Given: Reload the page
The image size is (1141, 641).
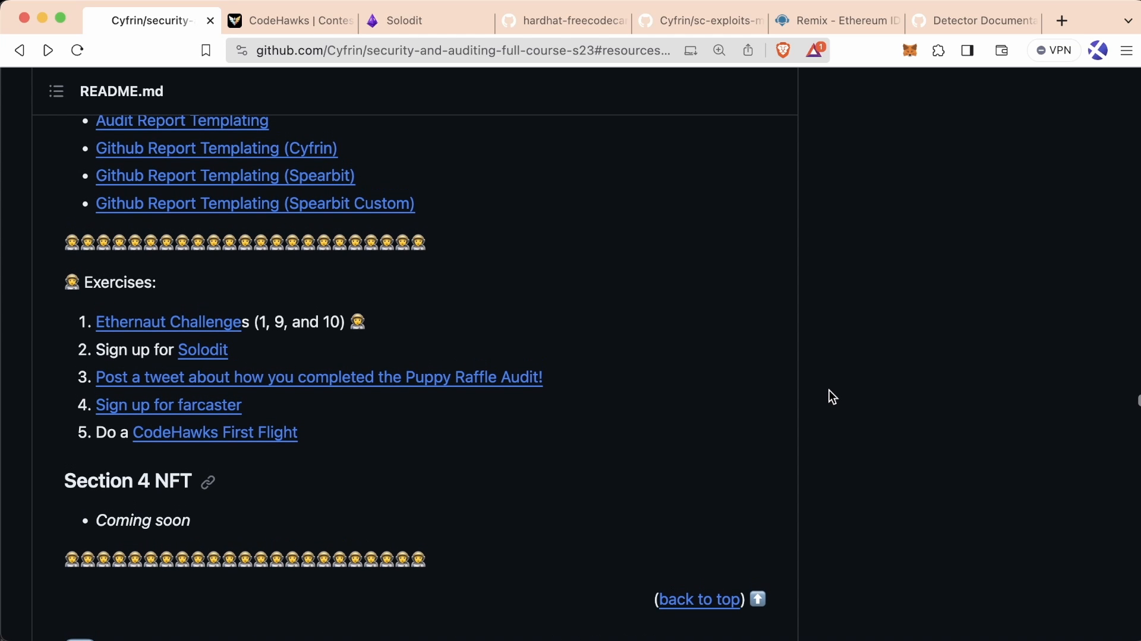Looking at the screenshot, I should pos(77,50).
